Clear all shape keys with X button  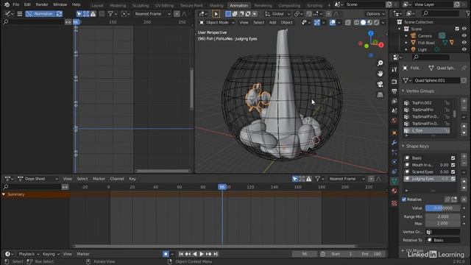(x=464, y=199)
